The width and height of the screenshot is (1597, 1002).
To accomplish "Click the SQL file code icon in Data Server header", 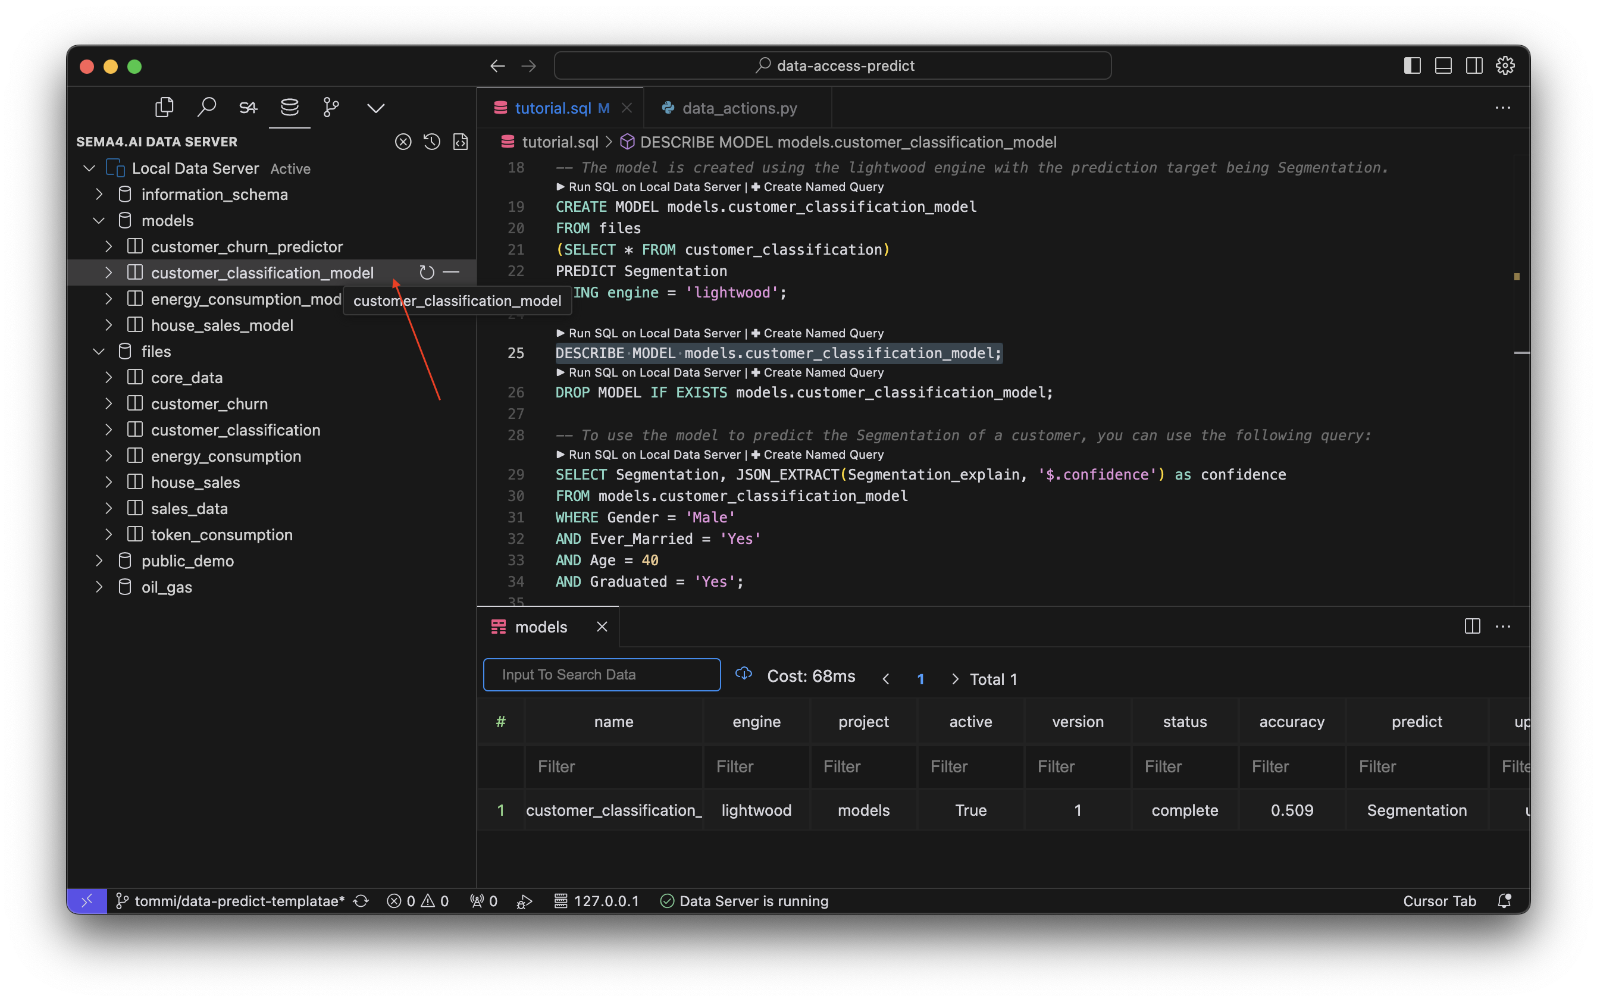I will point(461,142).
